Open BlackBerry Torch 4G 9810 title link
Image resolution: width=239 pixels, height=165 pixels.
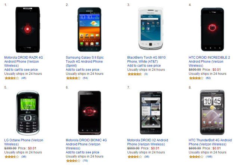coord(146,59)
